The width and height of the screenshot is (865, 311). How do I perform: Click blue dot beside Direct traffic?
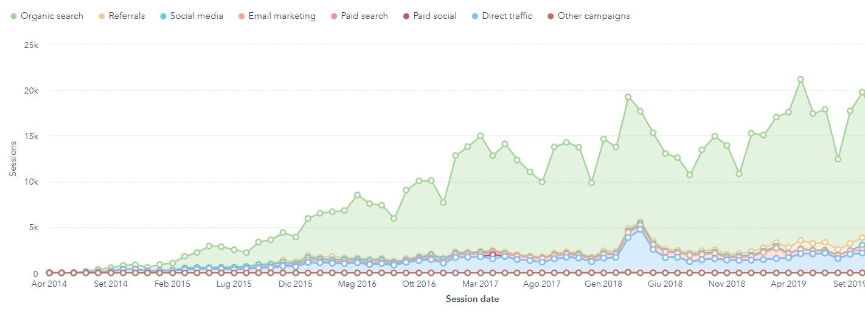point(475,16)
